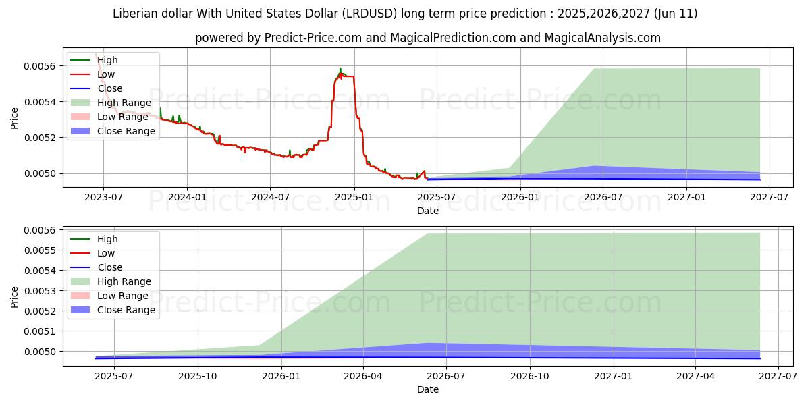
Task: Click the powered by Predict-Price.com subtitle
Action: coord(428,38)
